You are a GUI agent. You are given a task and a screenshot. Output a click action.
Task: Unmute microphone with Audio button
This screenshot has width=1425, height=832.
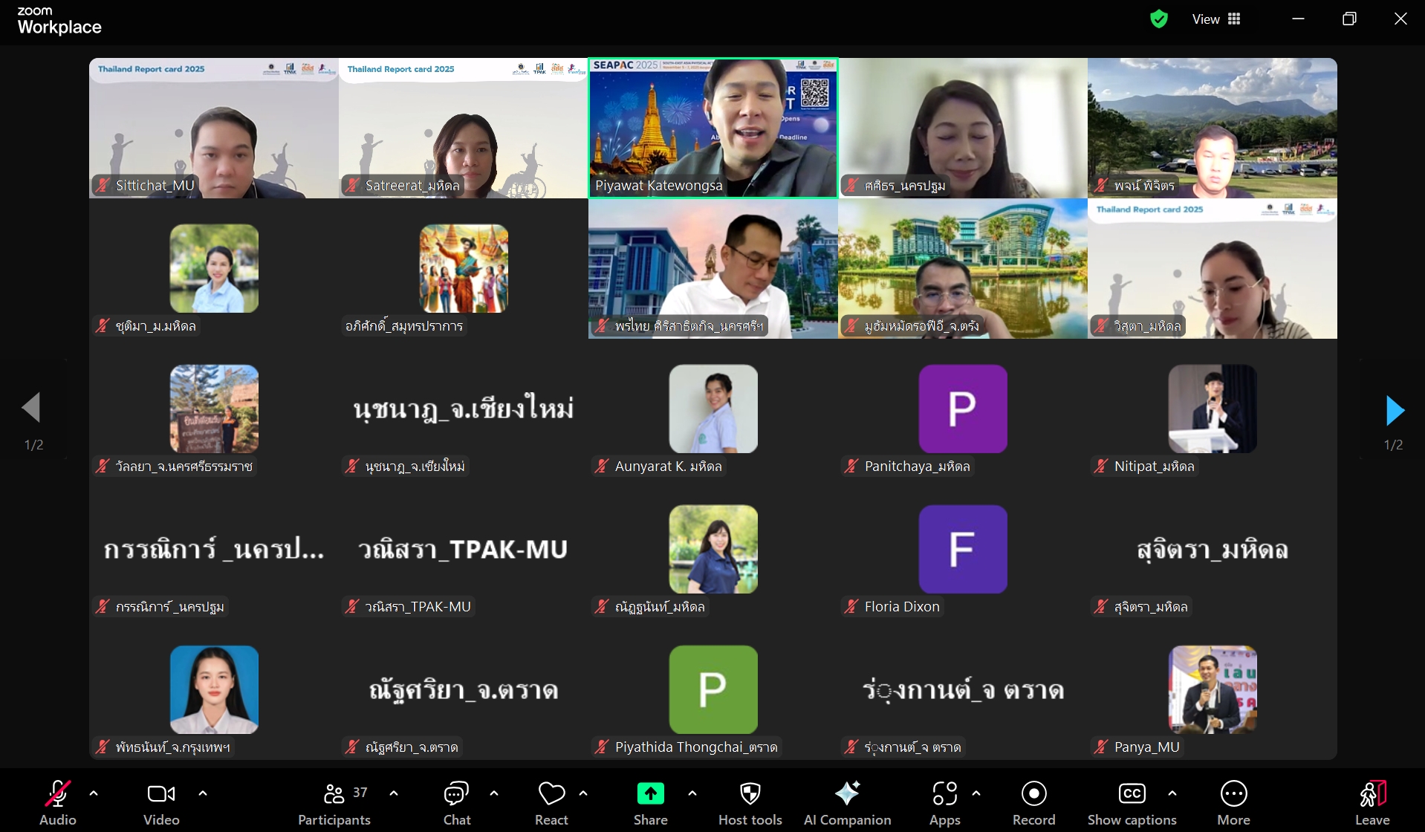click(x=58, y=803)
